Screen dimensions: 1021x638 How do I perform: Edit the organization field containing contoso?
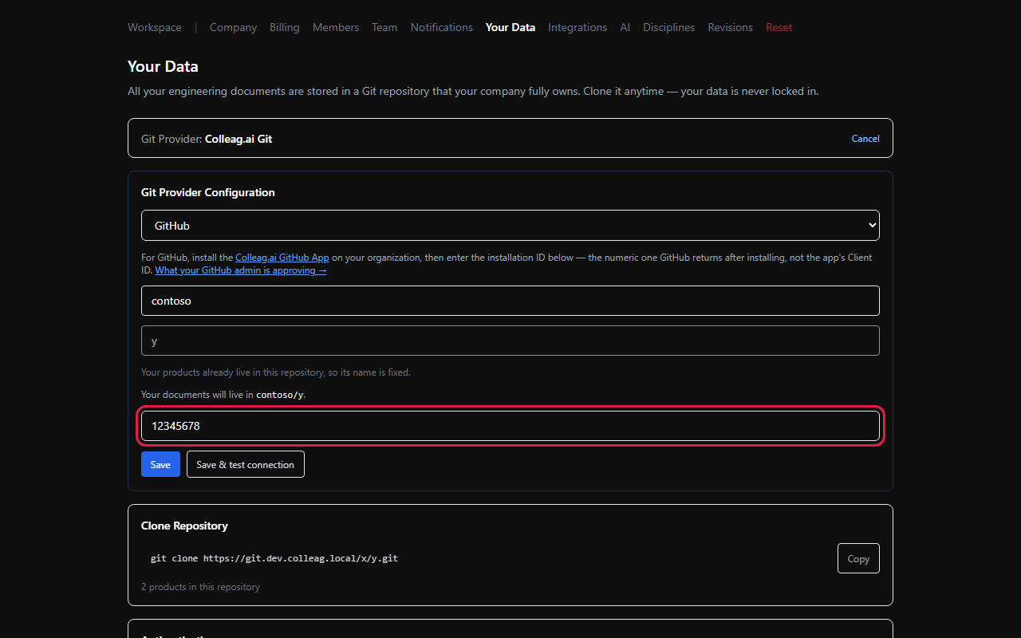[x=510, y=301]
